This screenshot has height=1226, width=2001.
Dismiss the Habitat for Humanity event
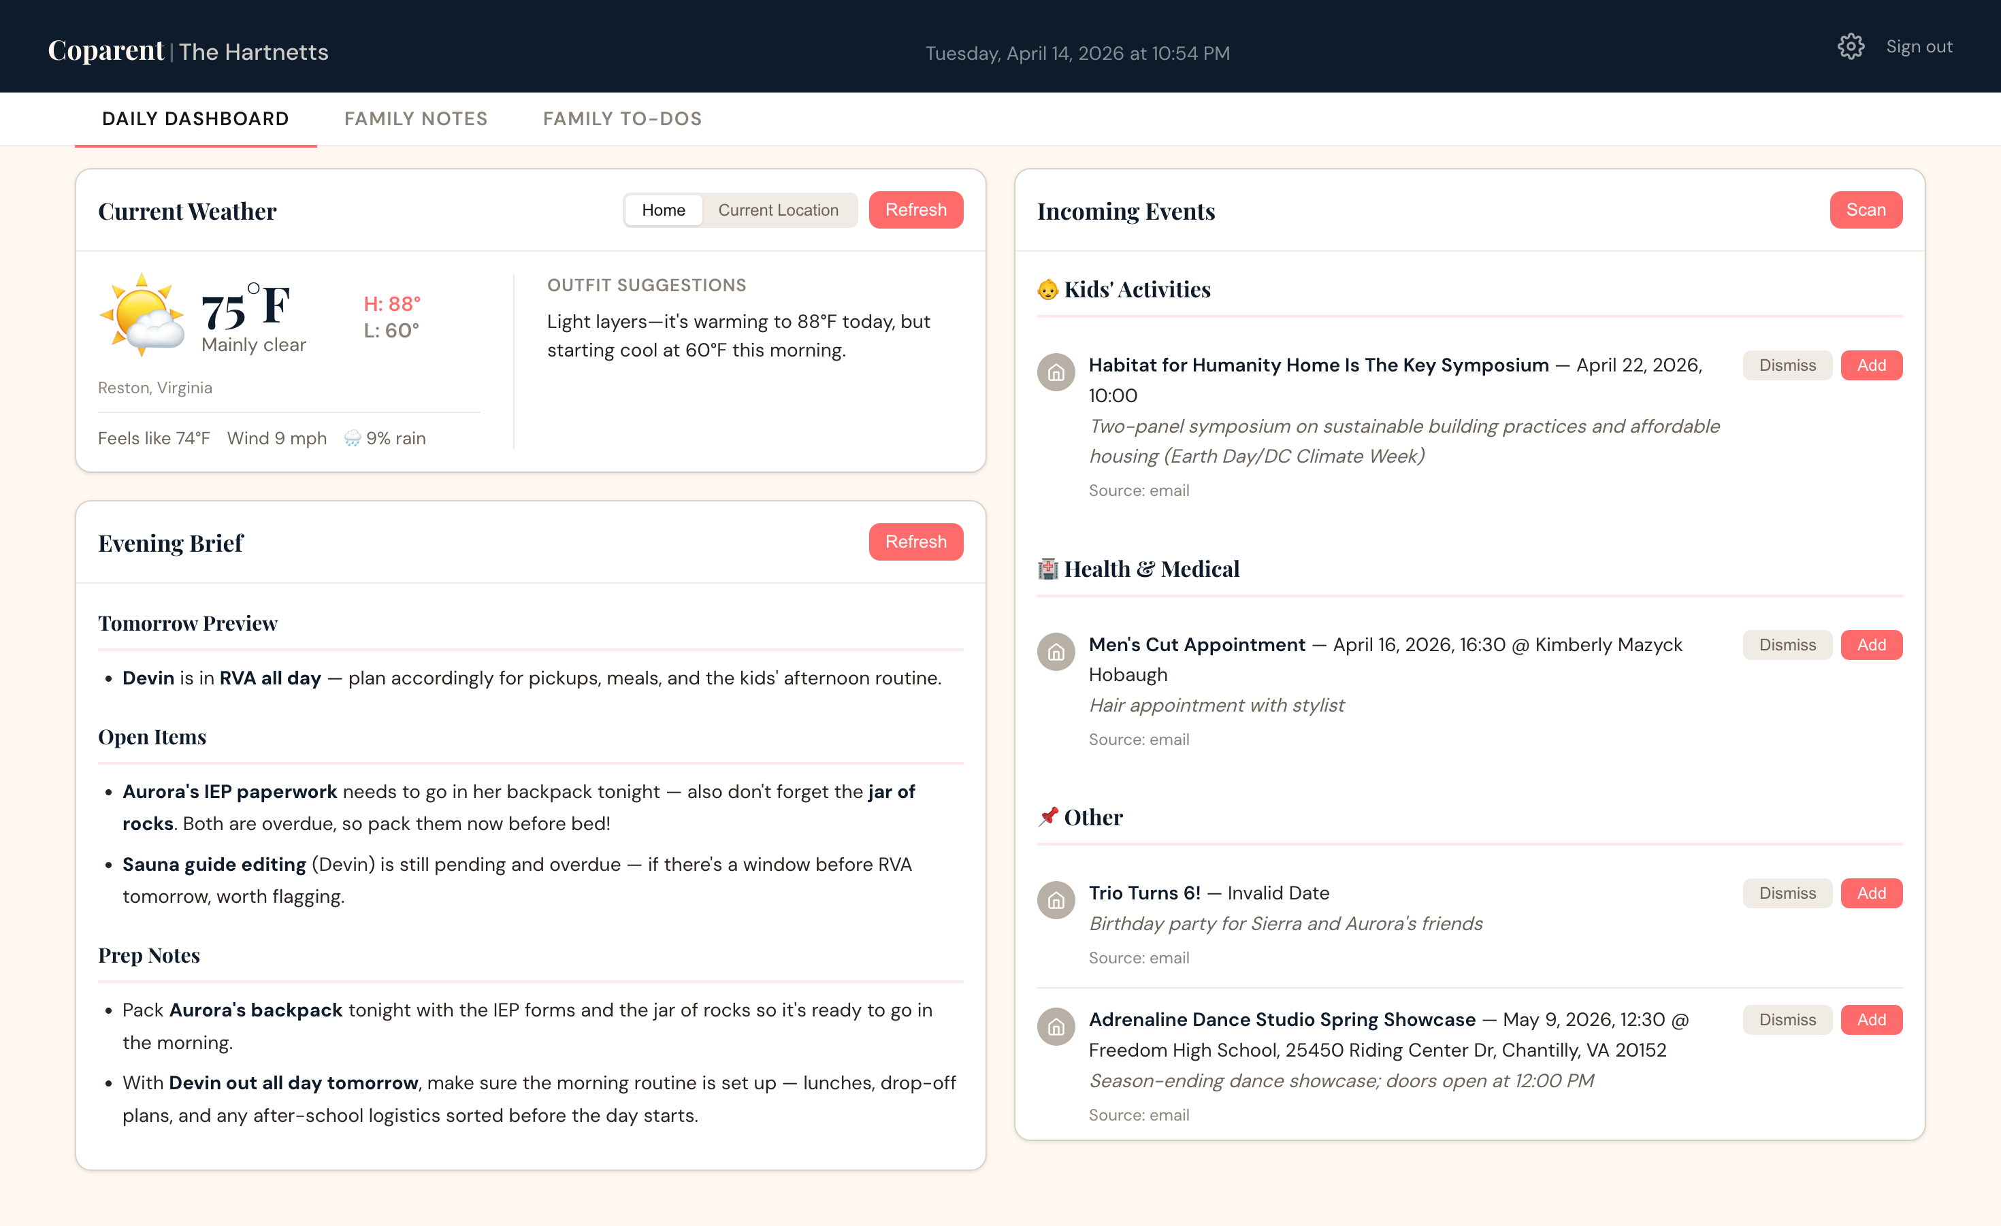pyautogui.click(x=1787, y=365)
